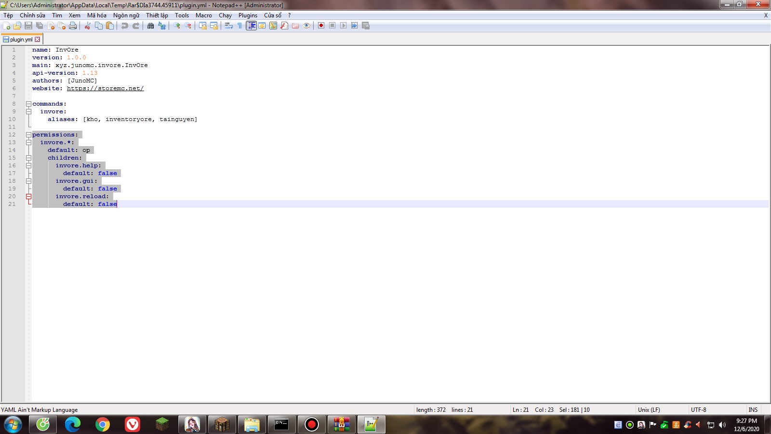Click the Save All toolbar icon
Viewport: 771px width, 434px height.
click(x=40, y=26)
